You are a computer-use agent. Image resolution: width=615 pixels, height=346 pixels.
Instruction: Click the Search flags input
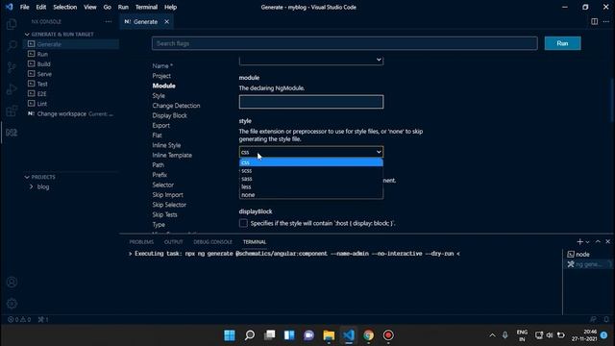344,43
